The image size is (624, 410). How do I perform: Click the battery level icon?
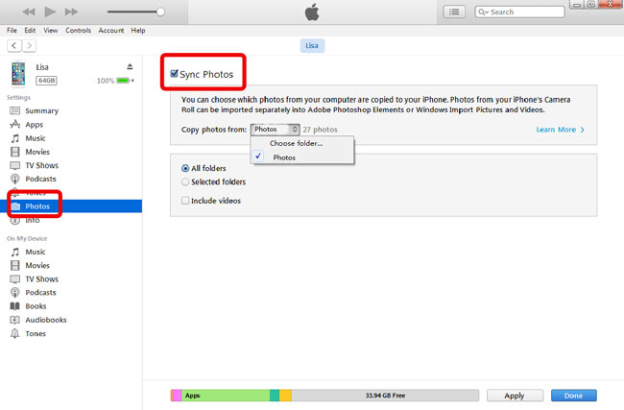123,81
